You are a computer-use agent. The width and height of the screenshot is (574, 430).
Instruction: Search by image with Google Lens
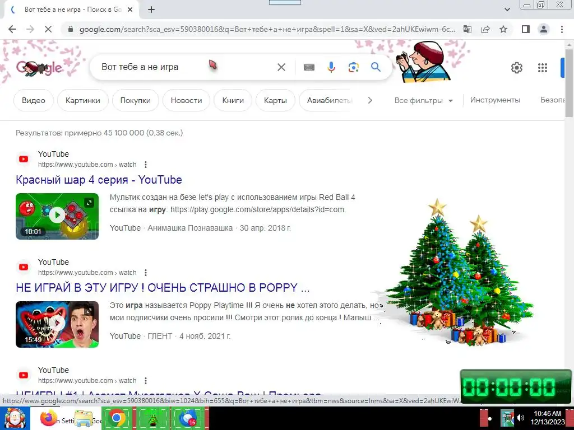coord(353,67)
